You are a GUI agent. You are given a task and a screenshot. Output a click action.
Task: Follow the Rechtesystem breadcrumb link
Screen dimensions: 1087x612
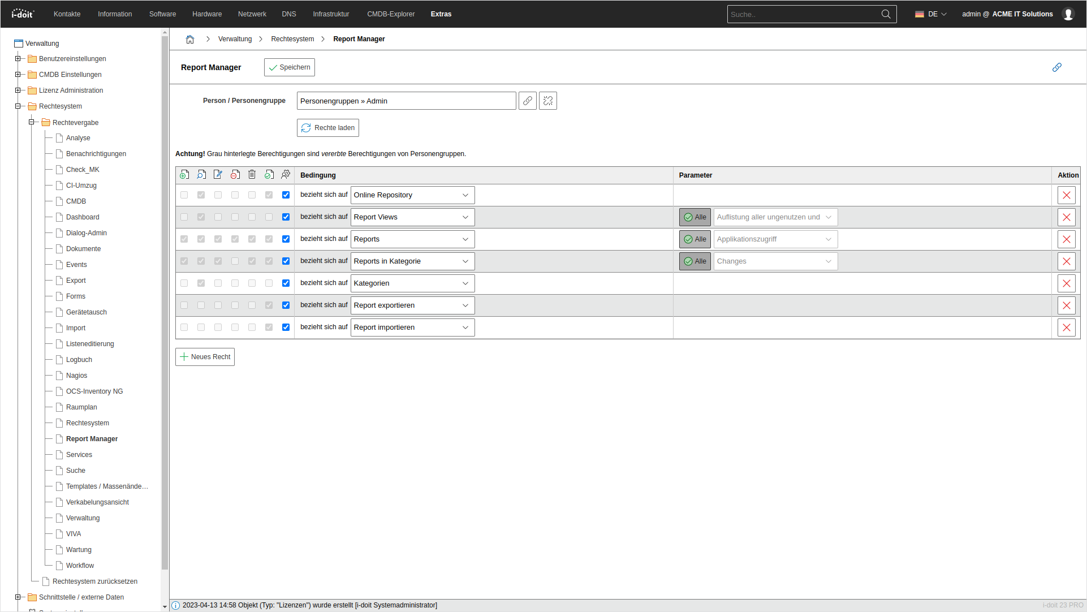292,39
